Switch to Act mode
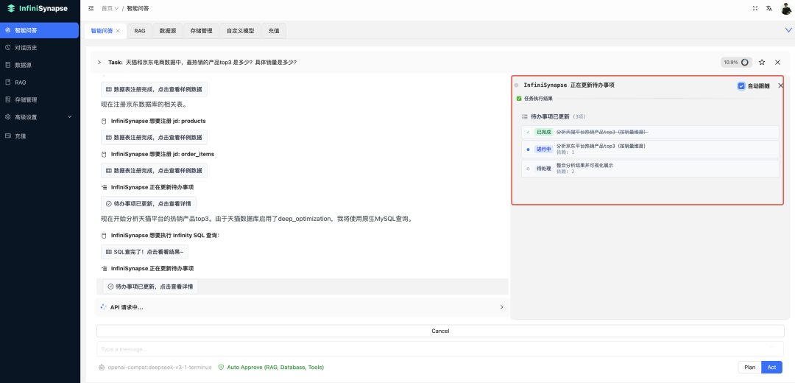Viewport: 795px width, 383px height. click(x=771, y=368)
